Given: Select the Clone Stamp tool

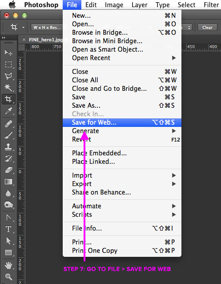Looking at the screenshot, I should (8, 147).
